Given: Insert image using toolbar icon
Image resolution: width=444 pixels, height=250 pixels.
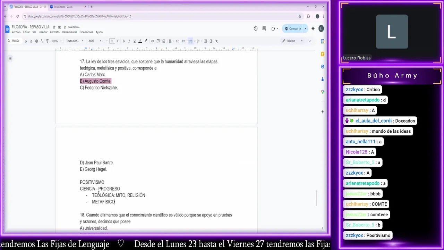Looking at the screenshot, I should [164, 41].
